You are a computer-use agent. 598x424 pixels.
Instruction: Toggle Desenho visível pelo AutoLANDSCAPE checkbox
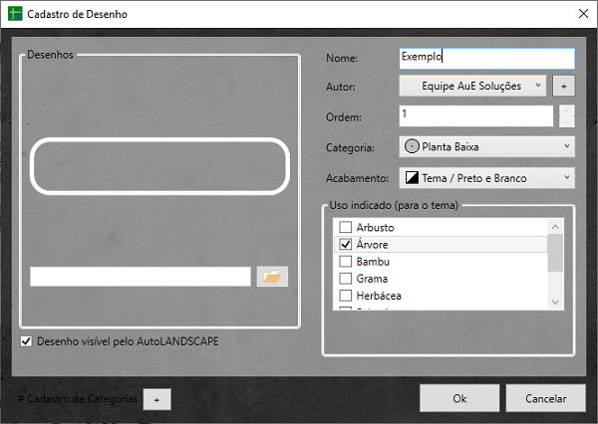[x=27, y=341]
